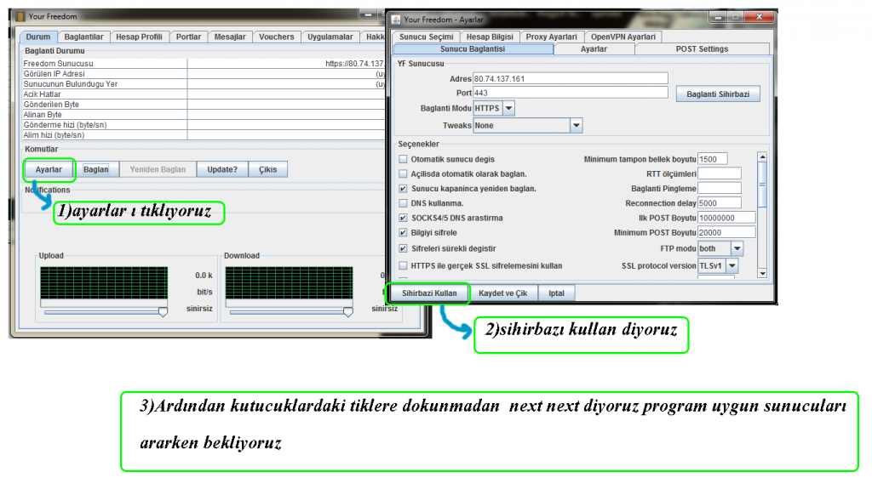Select the Durum tab
Viewport: 872px width, 489px height.
(x=38, y=37)
